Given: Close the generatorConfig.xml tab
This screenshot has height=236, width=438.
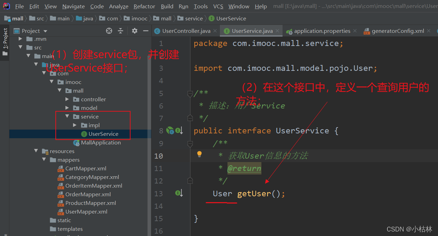Looking at the screenshot, I should [x=429, y=31].
